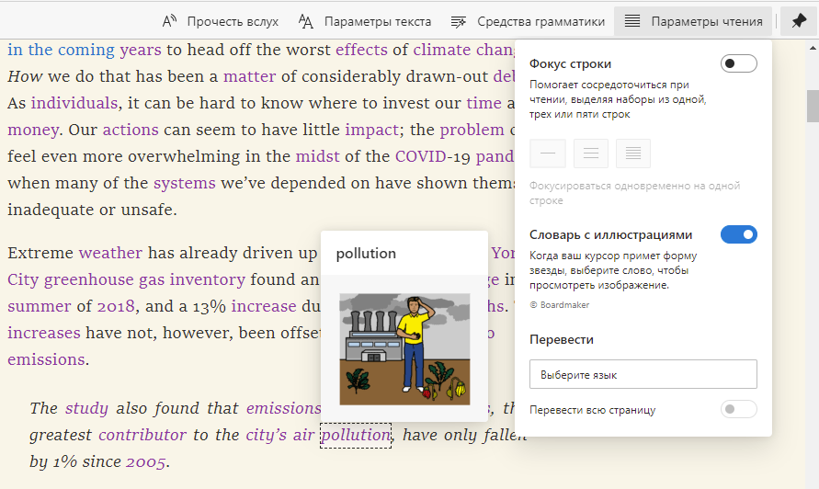Select one-line focus icon
This screenshot has width=819, height=489.
point(547,154)
